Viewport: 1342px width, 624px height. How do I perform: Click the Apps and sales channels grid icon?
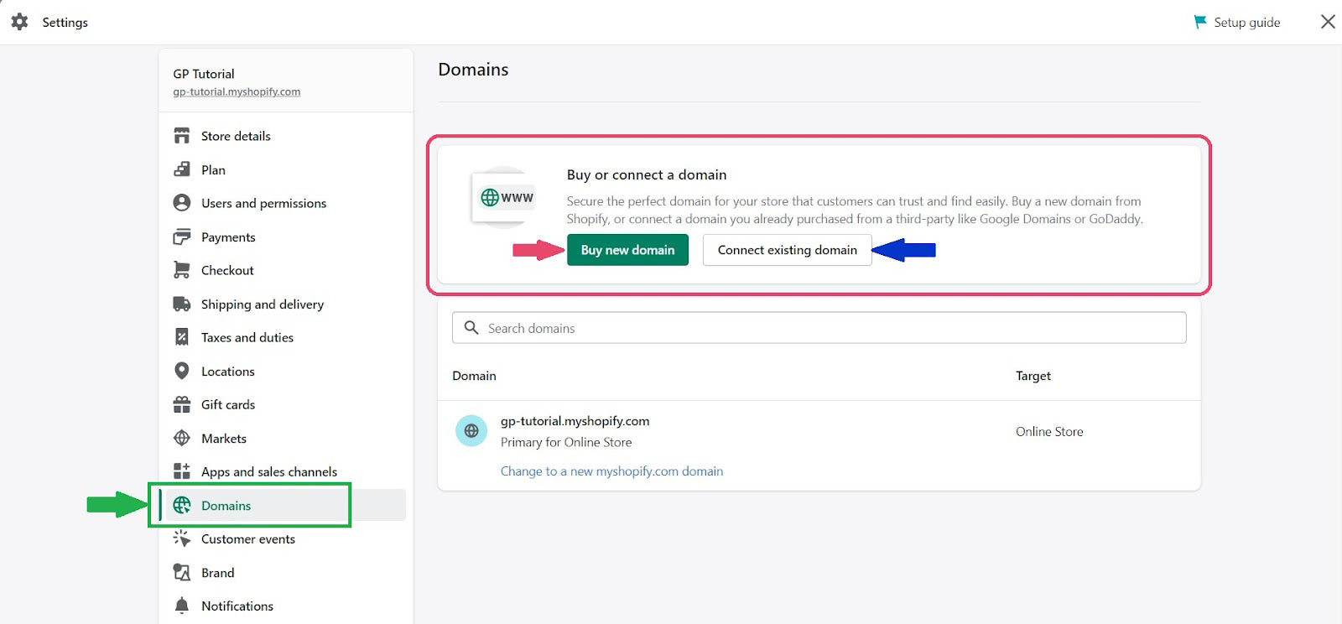tap(181, 471)
